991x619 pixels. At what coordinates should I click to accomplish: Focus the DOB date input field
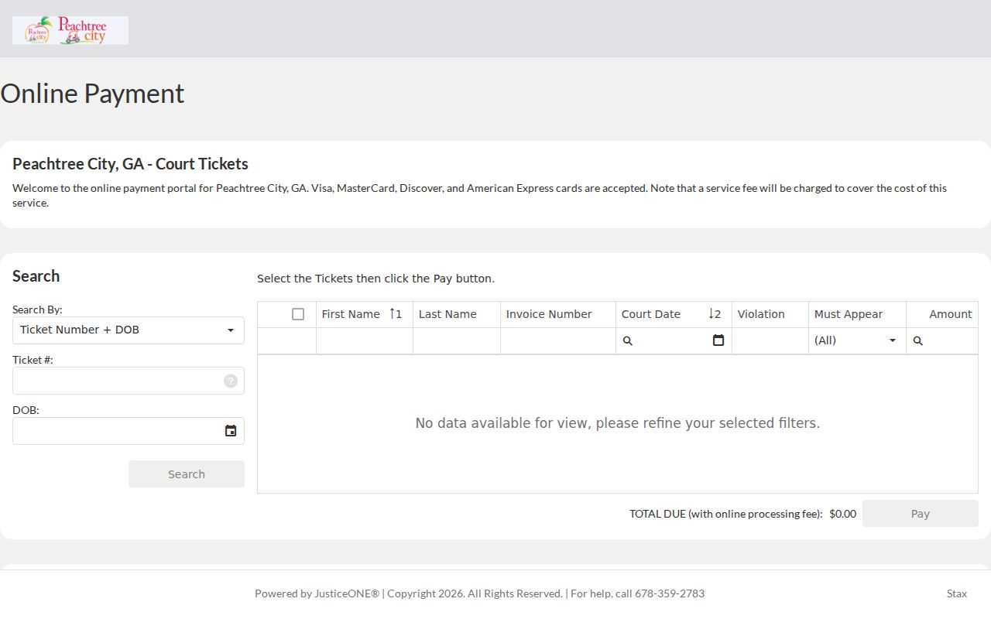(x=118, y=431)
